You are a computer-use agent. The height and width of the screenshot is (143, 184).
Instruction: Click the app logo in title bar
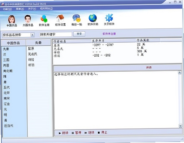click(x=3, y=4)
